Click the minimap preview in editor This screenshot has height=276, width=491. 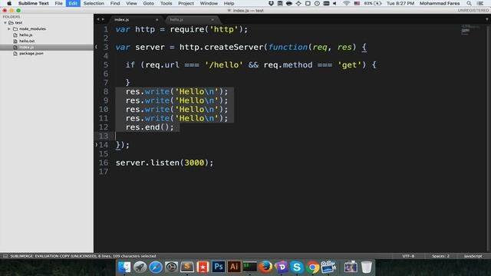(x=470, y=30)
